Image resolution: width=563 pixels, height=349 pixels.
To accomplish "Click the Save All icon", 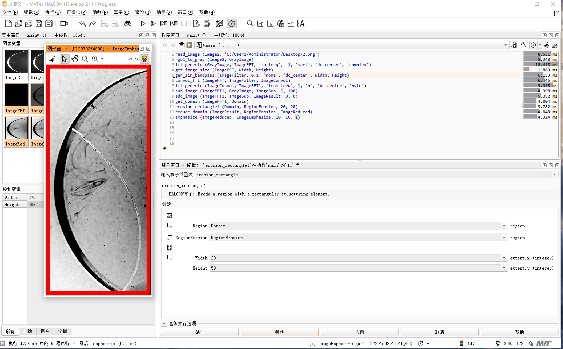I will (x=49, y=23).
